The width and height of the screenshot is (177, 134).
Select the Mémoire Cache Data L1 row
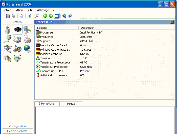tap(105, 45)
